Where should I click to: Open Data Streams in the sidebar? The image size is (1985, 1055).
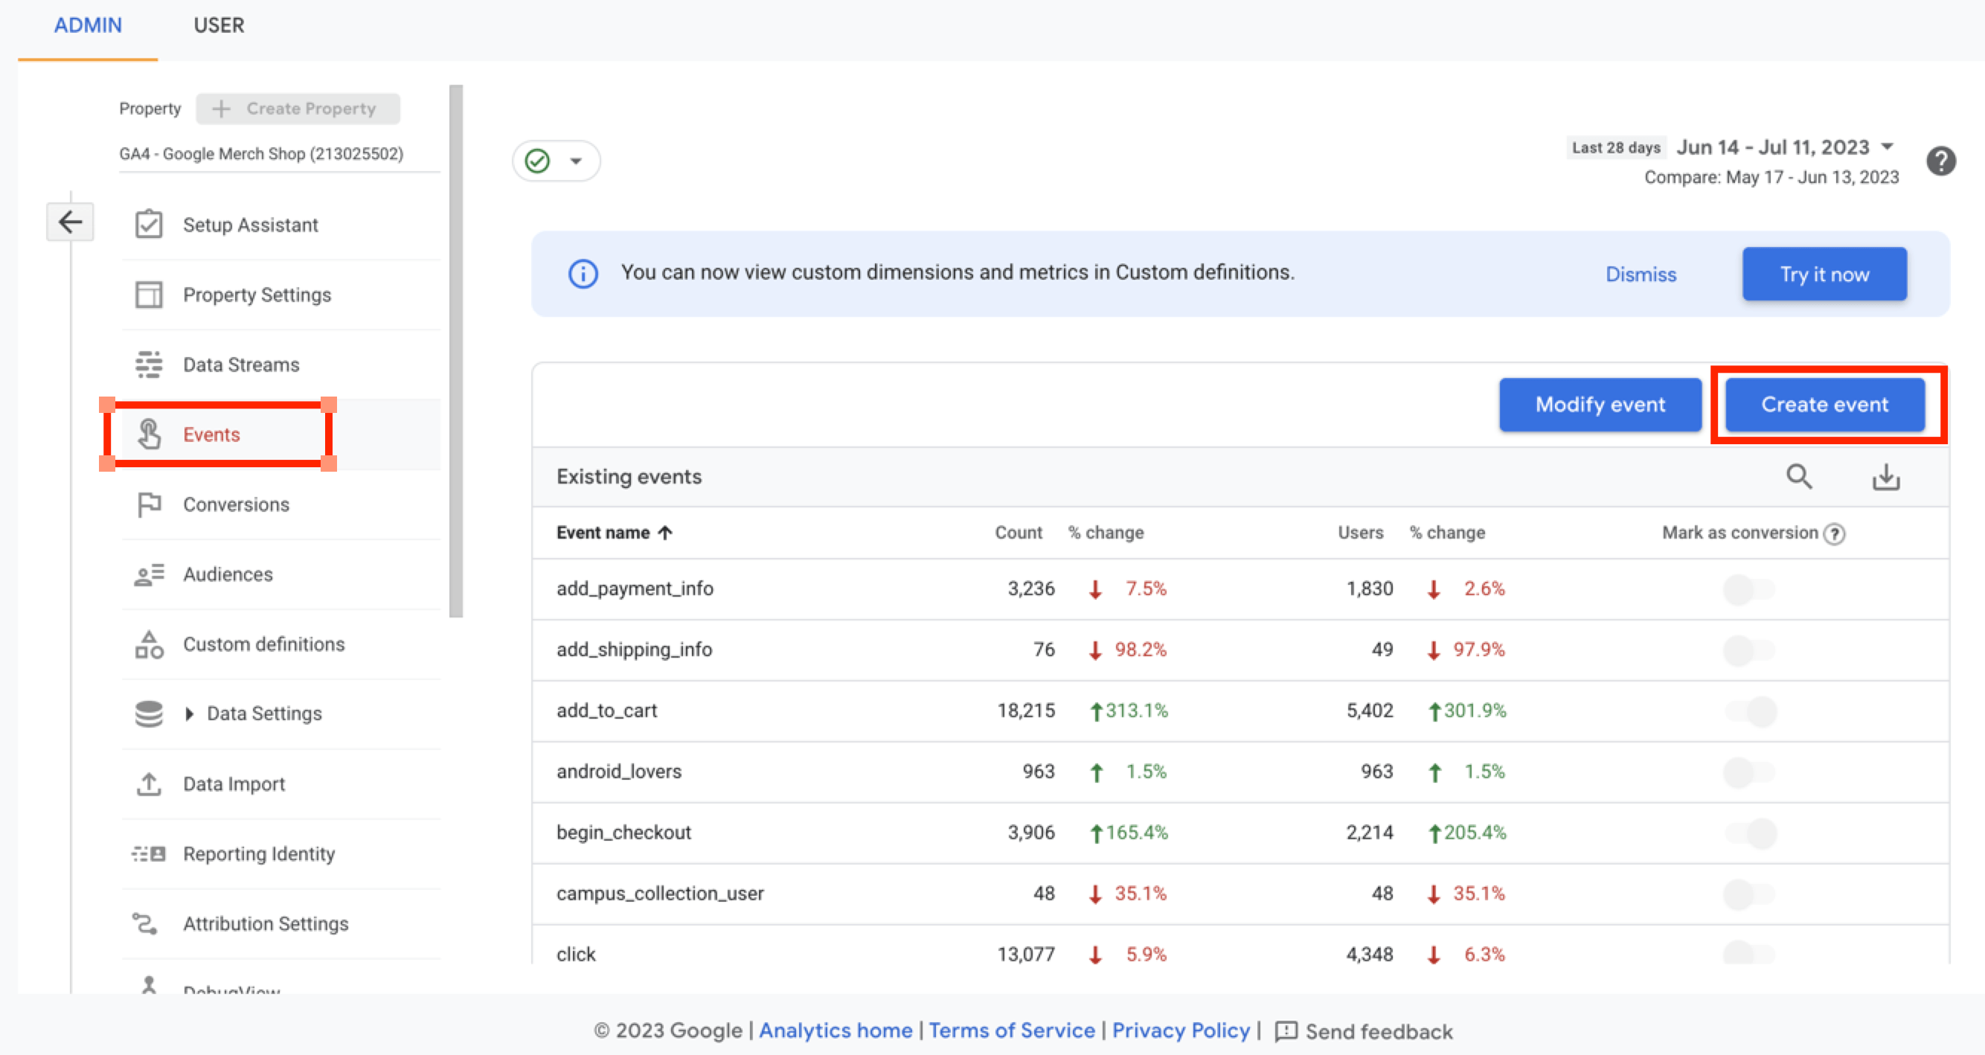tap(281, 365)
